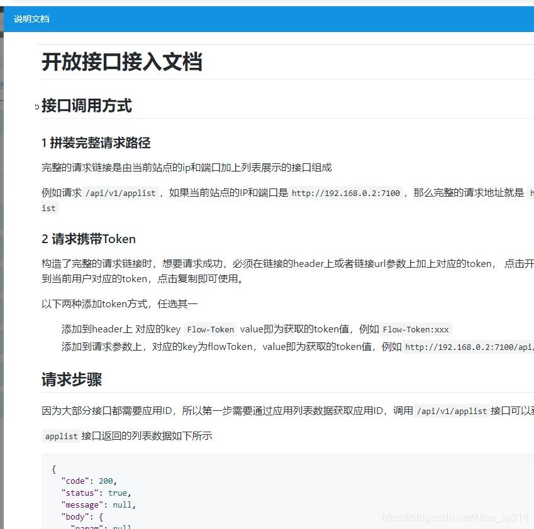
Task: Click the 开放接口接入文档 main heading
Action: pos(122,62)
